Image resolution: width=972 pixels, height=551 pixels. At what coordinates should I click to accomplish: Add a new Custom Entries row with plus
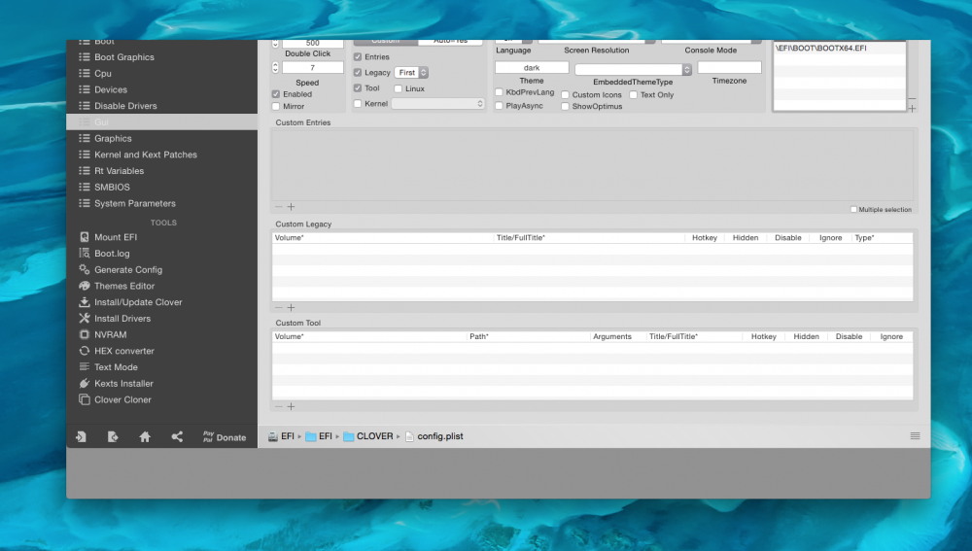point(291,206)
